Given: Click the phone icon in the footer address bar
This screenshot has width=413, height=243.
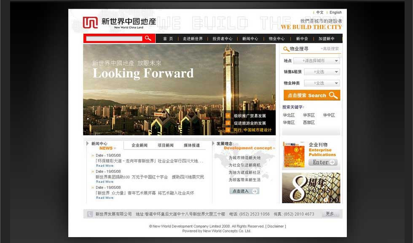Looking at the screenshot, I should click(90, 214).
